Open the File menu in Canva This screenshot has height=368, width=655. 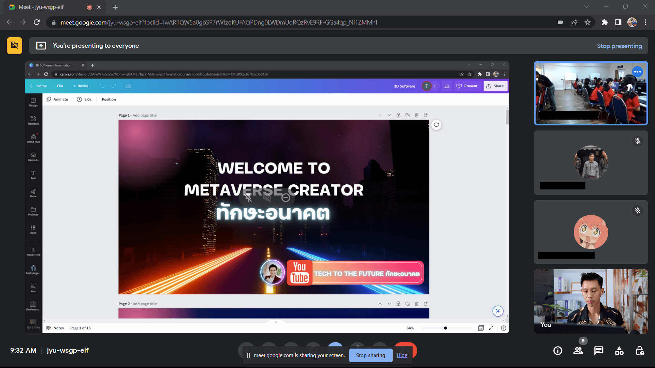60,86
